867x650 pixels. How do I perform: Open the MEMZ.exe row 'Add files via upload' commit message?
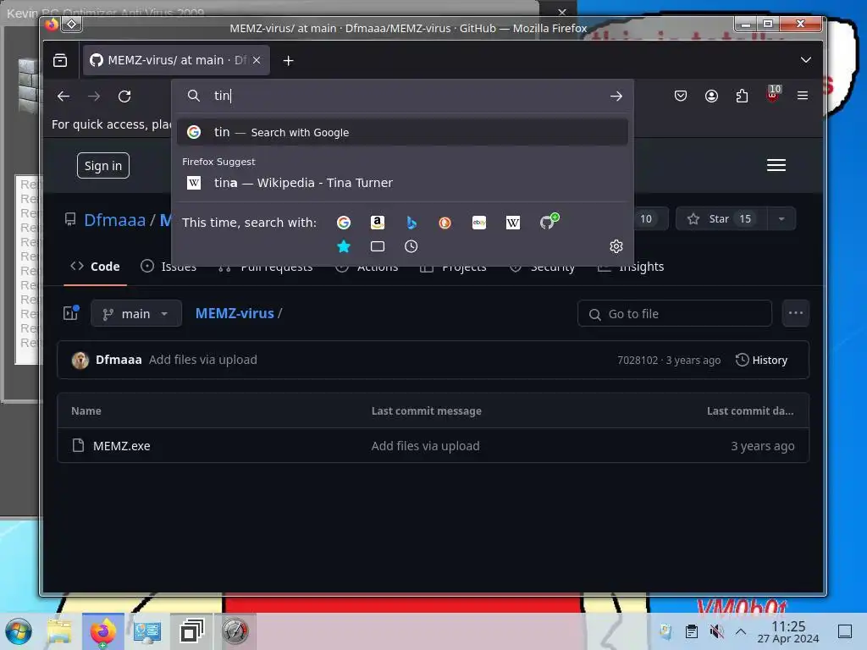[x=425, y=446]
